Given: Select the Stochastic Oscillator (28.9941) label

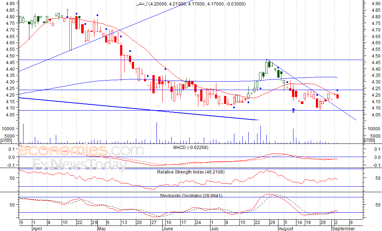Looking at the screenshot, I should (x=191, y=195).
